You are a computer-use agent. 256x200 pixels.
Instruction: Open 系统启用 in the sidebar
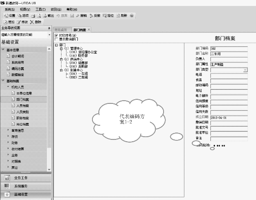tap(18, 62)
